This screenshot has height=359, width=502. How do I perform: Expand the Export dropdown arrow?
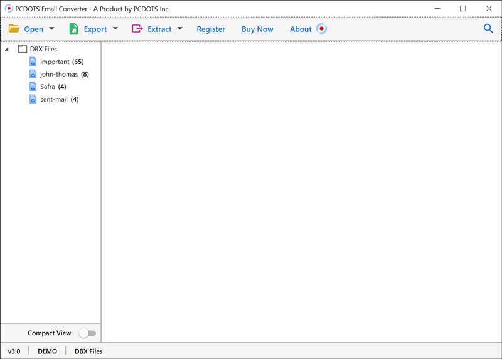[x=115, y=29]
